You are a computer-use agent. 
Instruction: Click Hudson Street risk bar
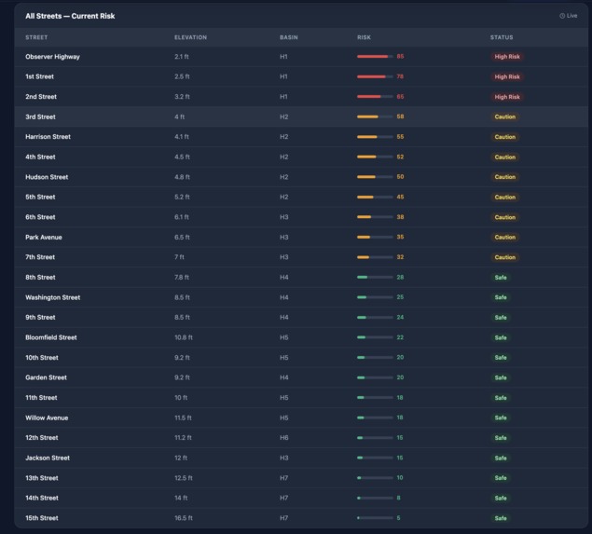point(375,177)
